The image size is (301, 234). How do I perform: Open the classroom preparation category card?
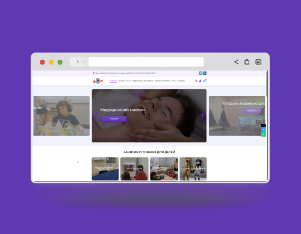(x=164, y=169)
